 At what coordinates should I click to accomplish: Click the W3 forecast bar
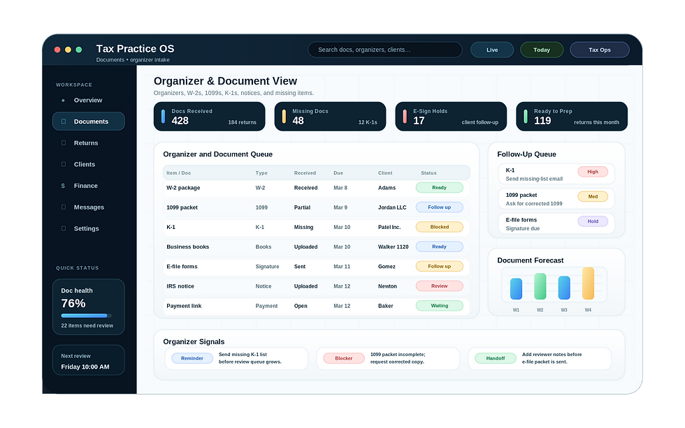point(564,288)
